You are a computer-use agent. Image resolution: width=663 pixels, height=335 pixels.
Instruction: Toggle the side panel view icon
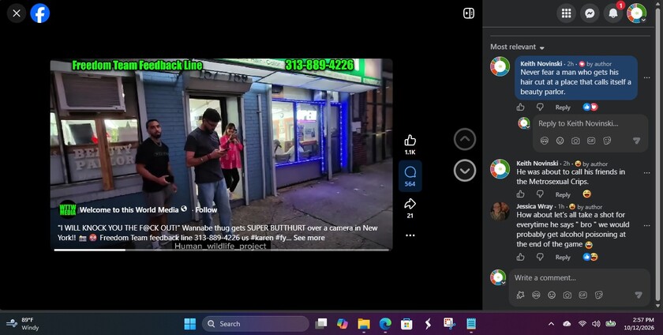[469, 13]
